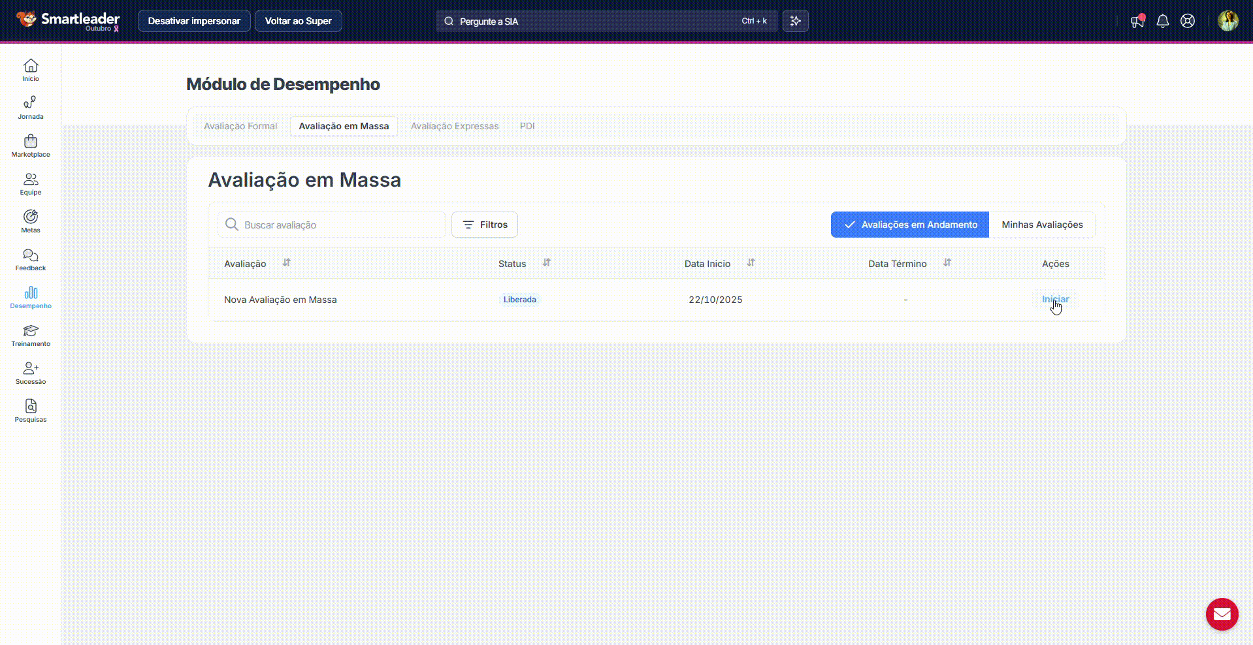Open Feedback chat bubbles icon

[31, 255]
